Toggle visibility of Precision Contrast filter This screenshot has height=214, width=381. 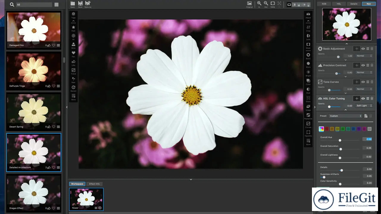click(363, 65)
